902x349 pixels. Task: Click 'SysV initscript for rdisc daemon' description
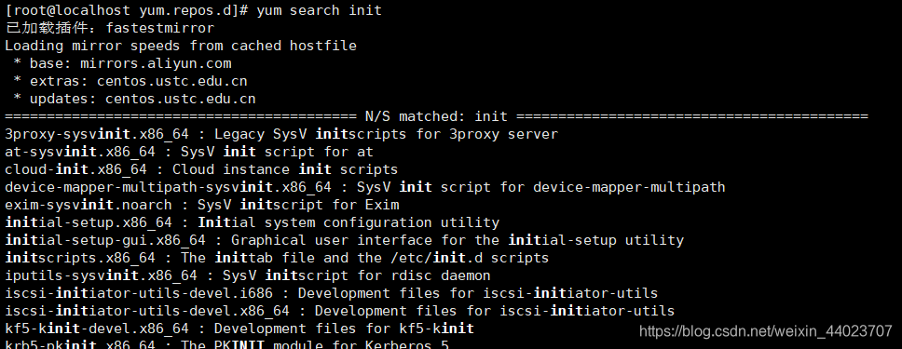click(x=357, y=275)
